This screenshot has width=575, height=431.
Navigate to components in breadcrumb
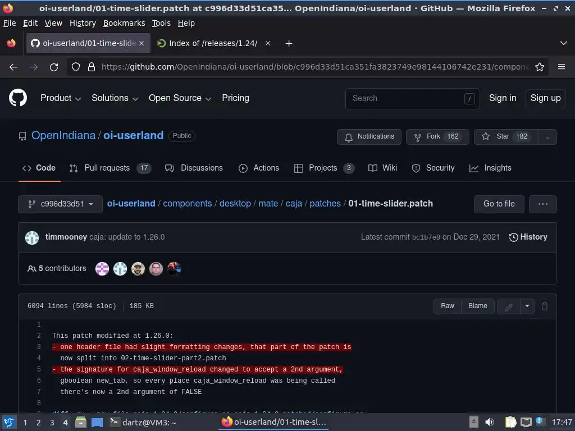(188, 204)
